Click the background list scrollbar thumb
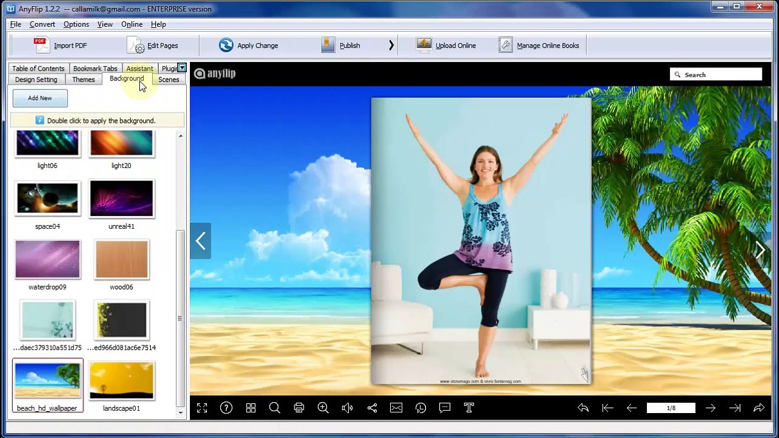Image resolution: width=779 pixels, height=438 pixels. (x=180, y=319)
